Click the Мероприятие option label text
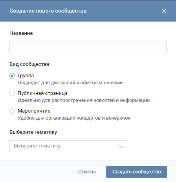This screenshot has width=176, height=182. tap(34, 111)
